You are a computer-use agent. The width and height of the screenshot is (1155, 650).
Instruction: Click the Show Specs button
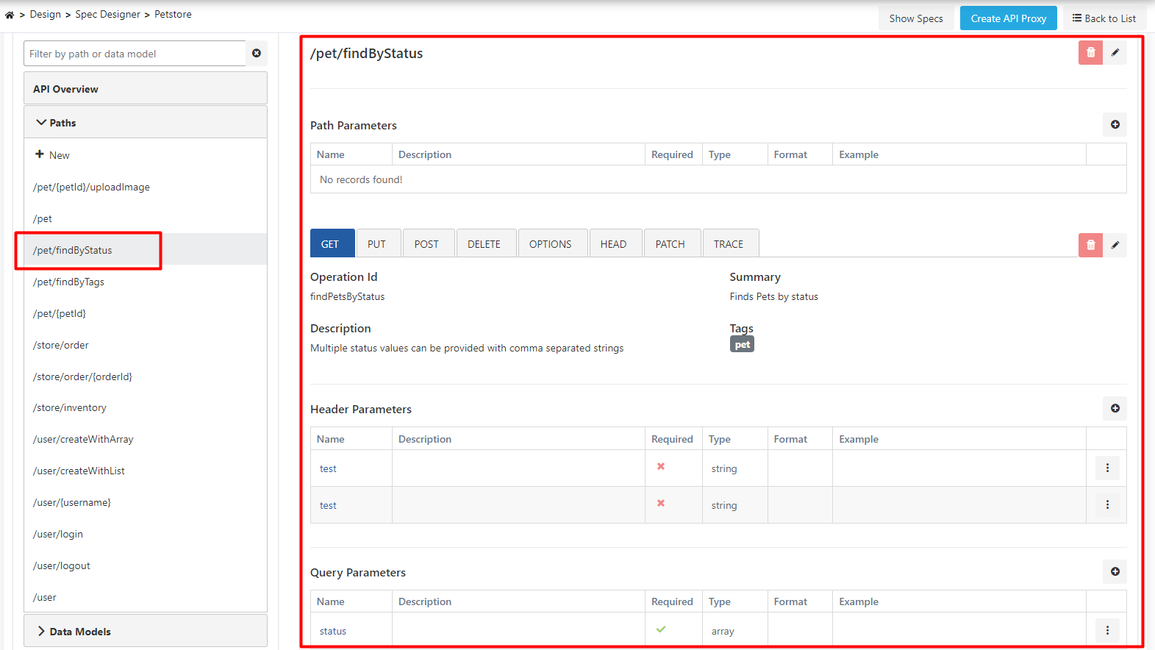pos(915,18)
